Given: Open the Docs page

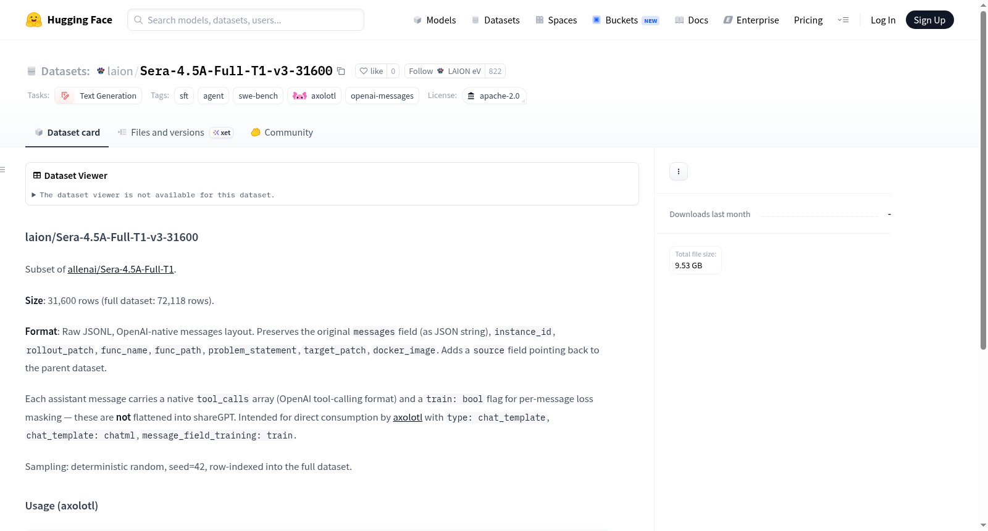Looking at the screenshot, I should [x=692, y=20].
